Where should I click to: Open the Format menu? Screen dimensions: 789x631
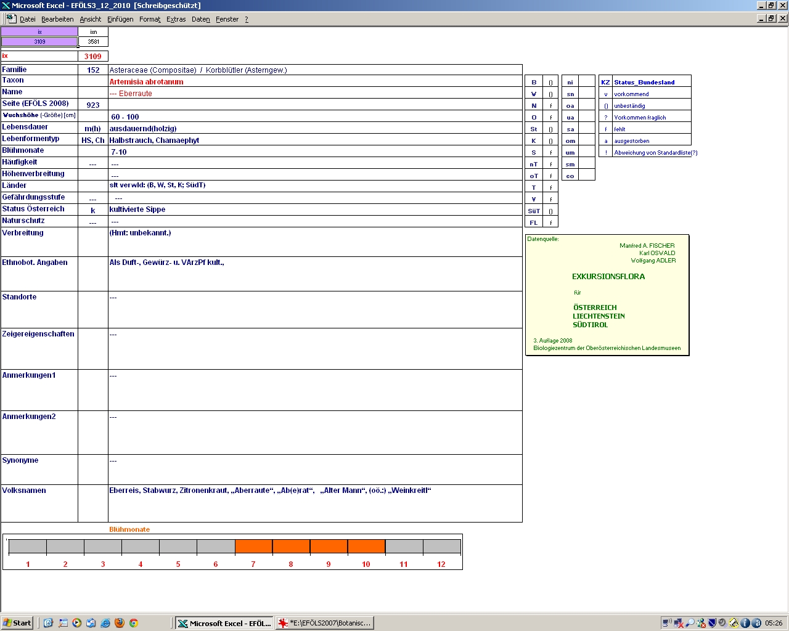click(150, 19)
